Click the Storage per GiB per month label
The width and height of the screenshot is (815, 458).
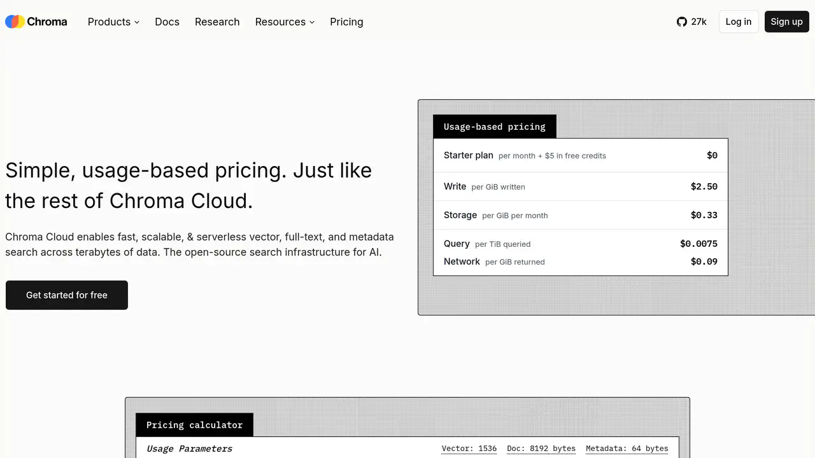(495, 215)
